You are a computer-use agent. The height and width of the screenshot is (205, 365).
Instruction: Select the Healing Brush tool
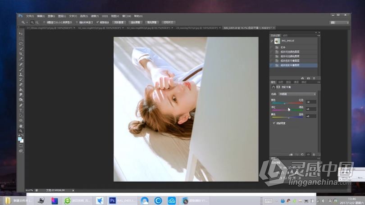(21, 64)
